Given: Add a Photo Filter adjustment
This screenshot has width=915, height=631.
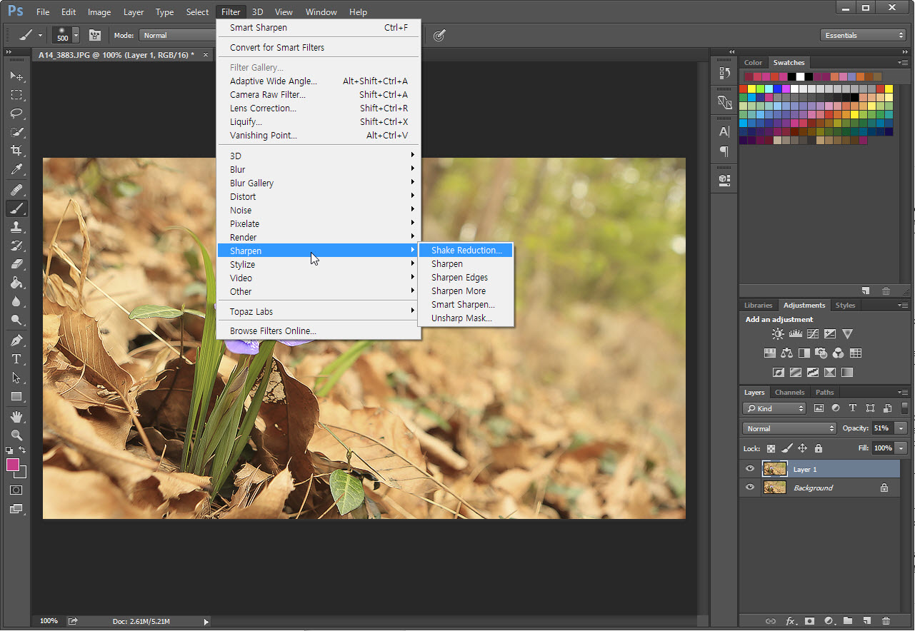Looking at the screenshot, I should 821,353.
